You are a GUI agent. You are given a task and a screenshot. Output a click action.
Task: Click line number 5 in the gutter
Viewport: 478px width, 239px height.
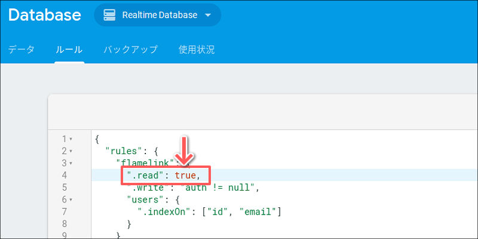point(65,188)
